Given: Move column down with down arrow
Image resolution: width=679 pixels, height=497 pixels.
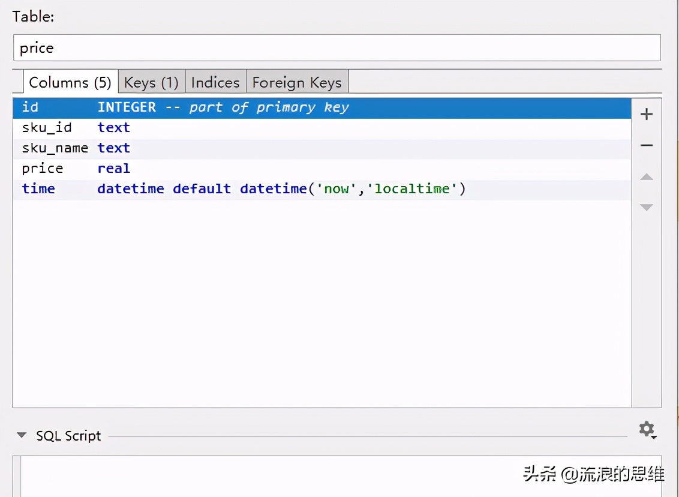Looking at the screenshot, I should pos(647,207).
